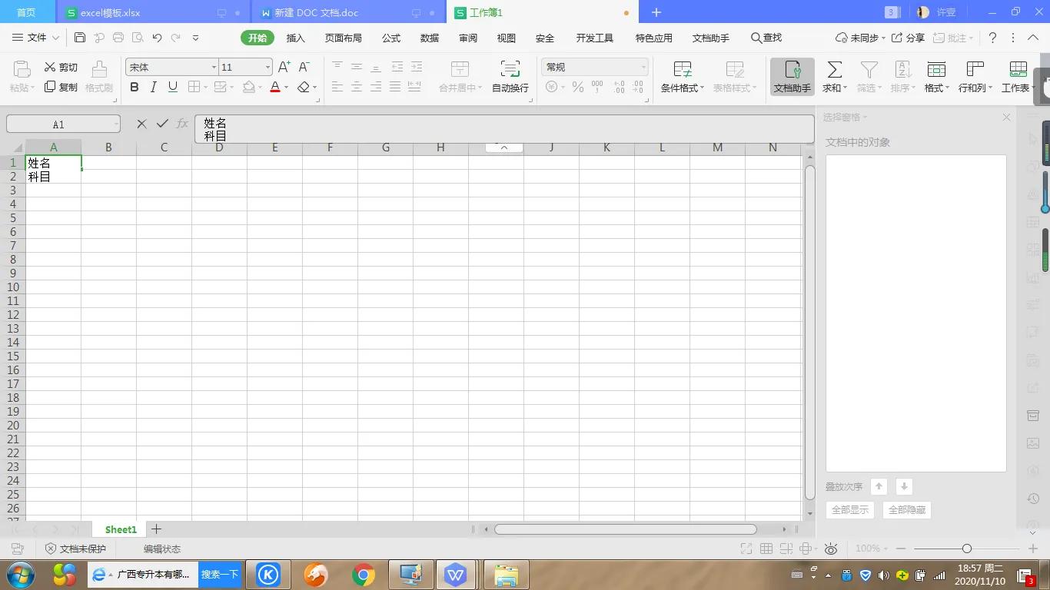Open the 数据 ribbon tab
Image resolution: width=1050 pixels, height=590 pixels.
click(x=430, y=38)
